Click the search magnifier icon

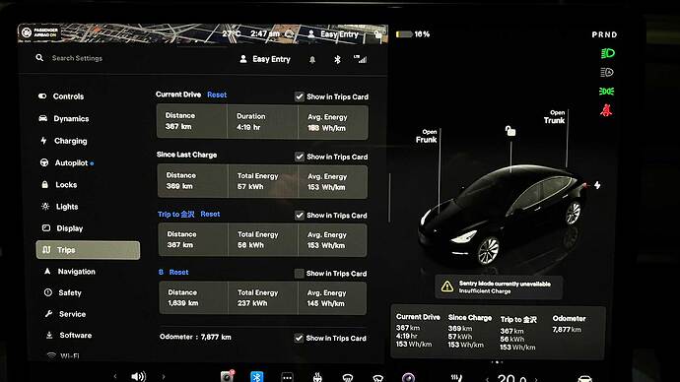point(39,58)
